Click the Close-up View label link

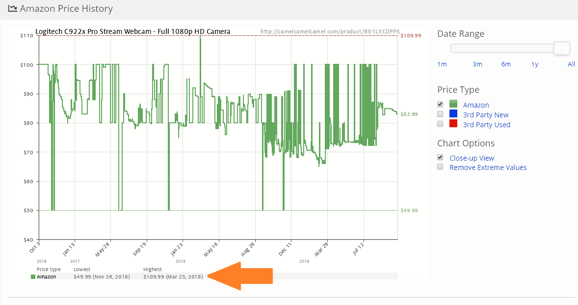472,158
